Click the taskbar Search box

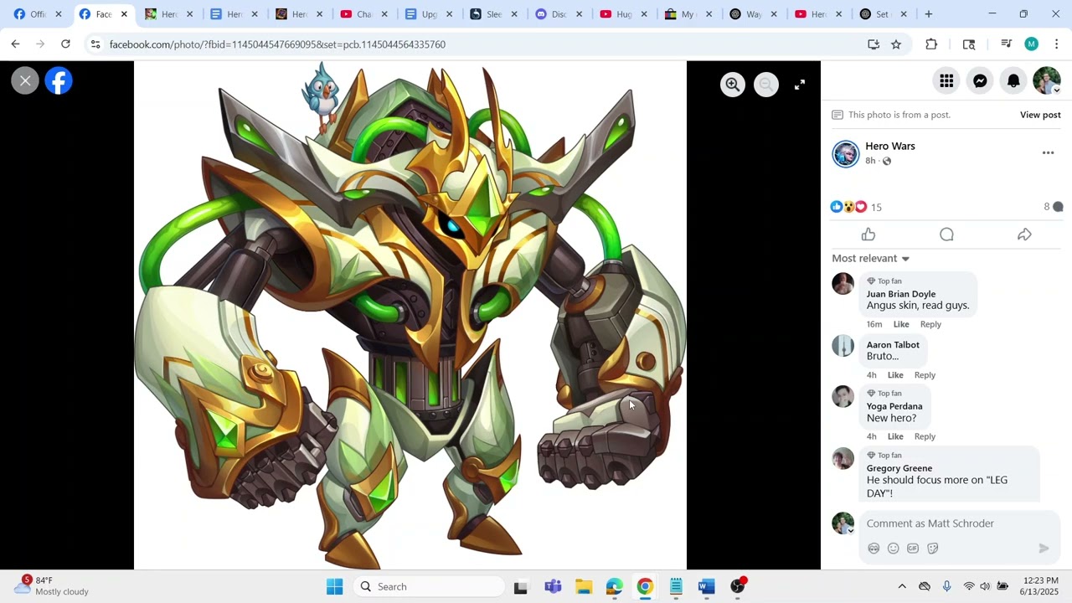pyautogui.click(x=429, y=586)
